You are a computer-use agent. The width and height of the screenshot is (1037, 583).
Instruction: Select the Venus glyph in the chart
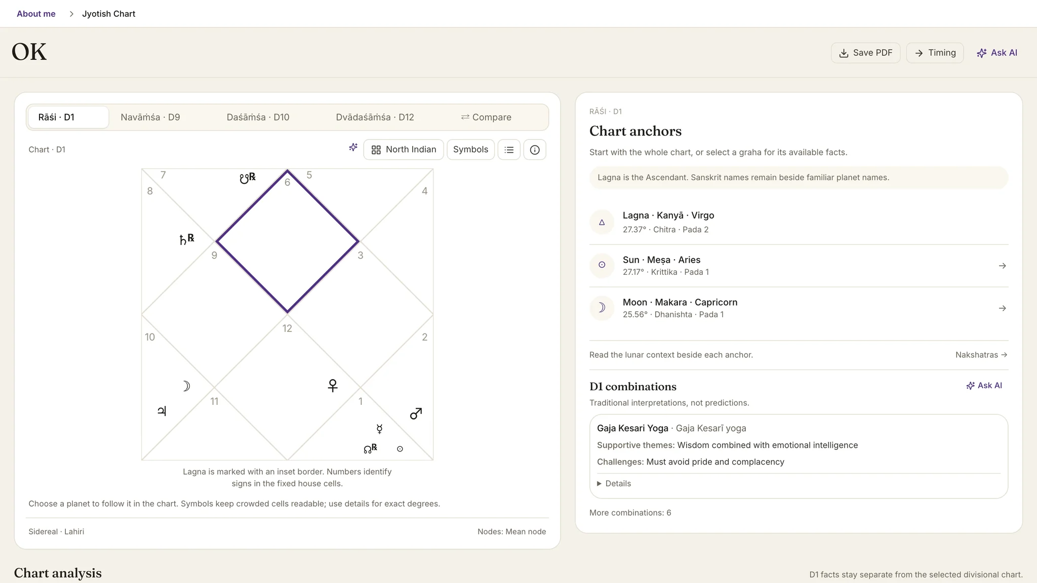coord(333,386)
